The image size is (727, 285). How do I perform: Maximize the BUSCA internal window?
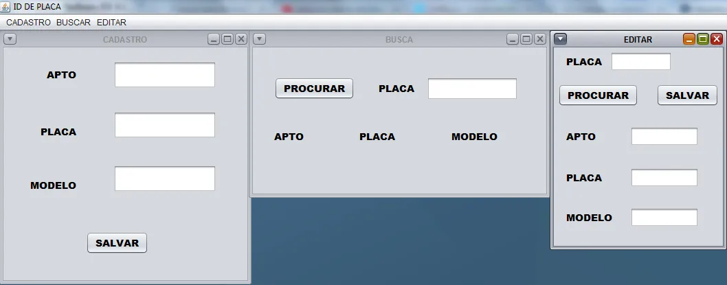(x=526, y=39)
